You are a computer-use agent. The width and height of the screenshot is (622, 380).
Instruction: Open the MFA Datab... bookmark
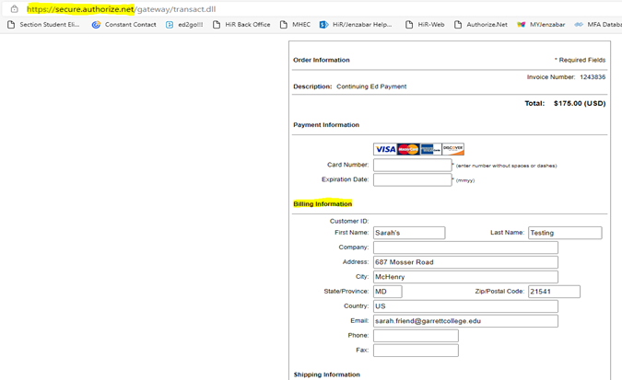598,25
